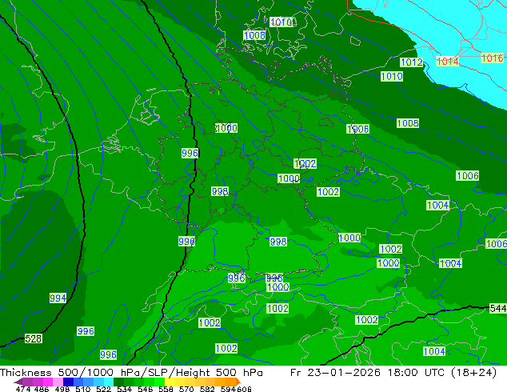Pick the cyan legend swatch beside dark green

tap(109, 382)
